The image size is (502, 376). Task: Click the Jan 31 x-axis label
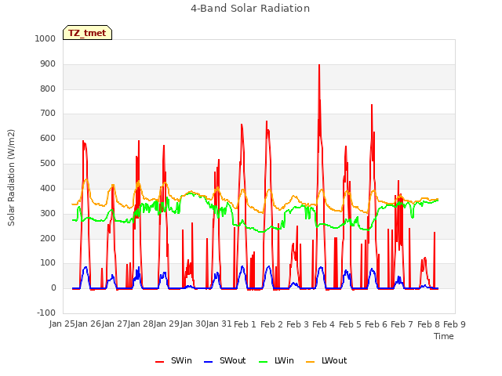[219, 324]
